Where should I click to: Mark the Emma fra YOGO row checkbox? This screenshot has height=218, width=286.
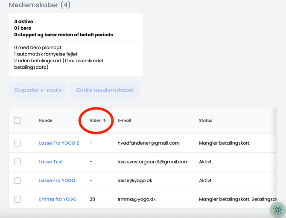[x=18, y=199]
